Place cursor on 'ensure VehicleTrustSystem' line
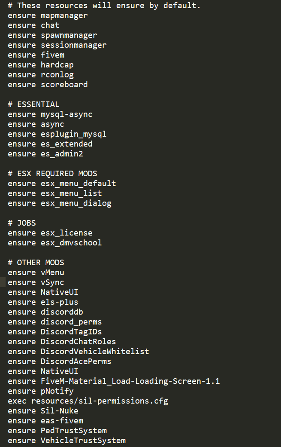This screenshot has height=447, width=281. click(66, 441)
